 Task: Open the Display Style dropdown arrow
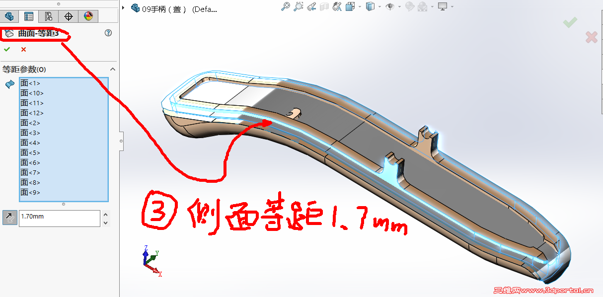[x=379, y=6]
